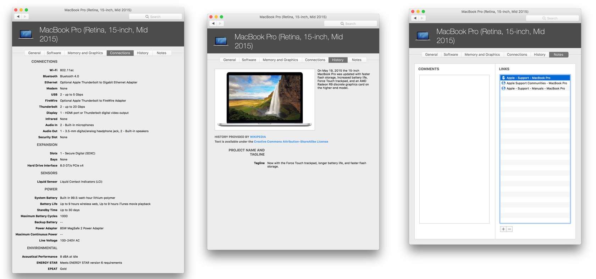Click 'Built-in 99.5-watt-hour lithium-polymer' battery value
Viewport: 596px width, 279px height.
(x=88, y=198)
